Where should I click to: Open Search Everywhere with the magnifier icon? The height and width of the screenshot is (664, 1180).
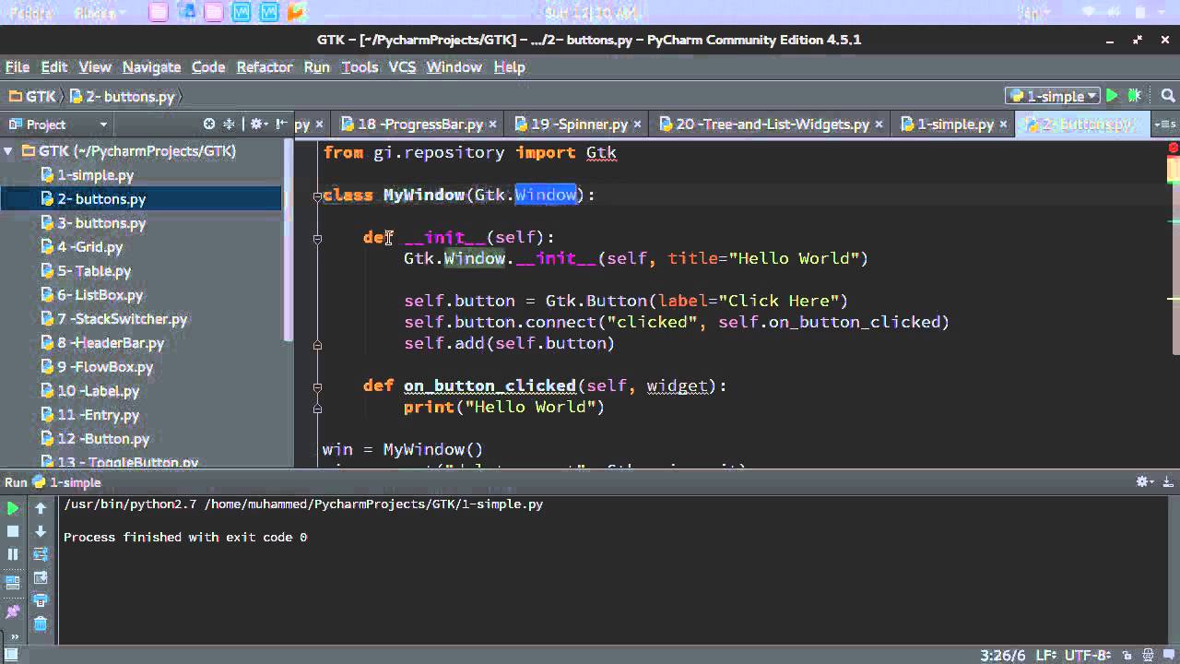point(1166,96)
